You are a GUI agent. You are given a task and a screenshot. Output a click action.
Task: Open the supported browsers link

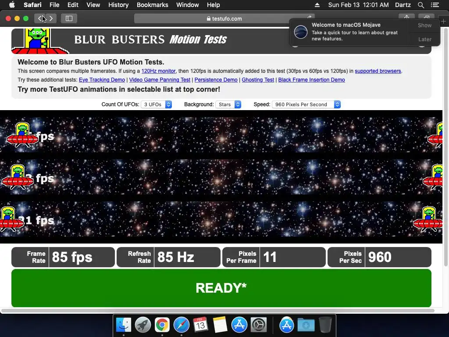coord(378,71)
